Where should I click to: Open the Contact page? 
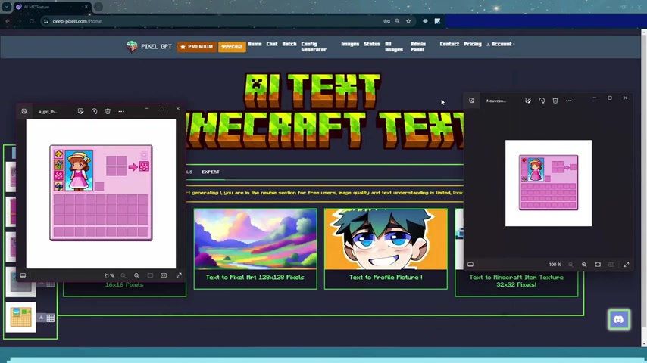click(x=449, y=44)
